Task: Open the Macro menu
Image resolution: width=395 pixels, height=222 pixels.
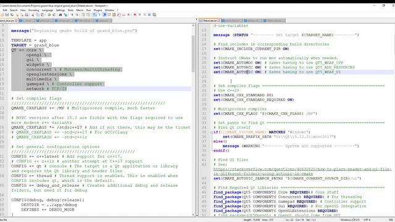Action: coord(80,10)
